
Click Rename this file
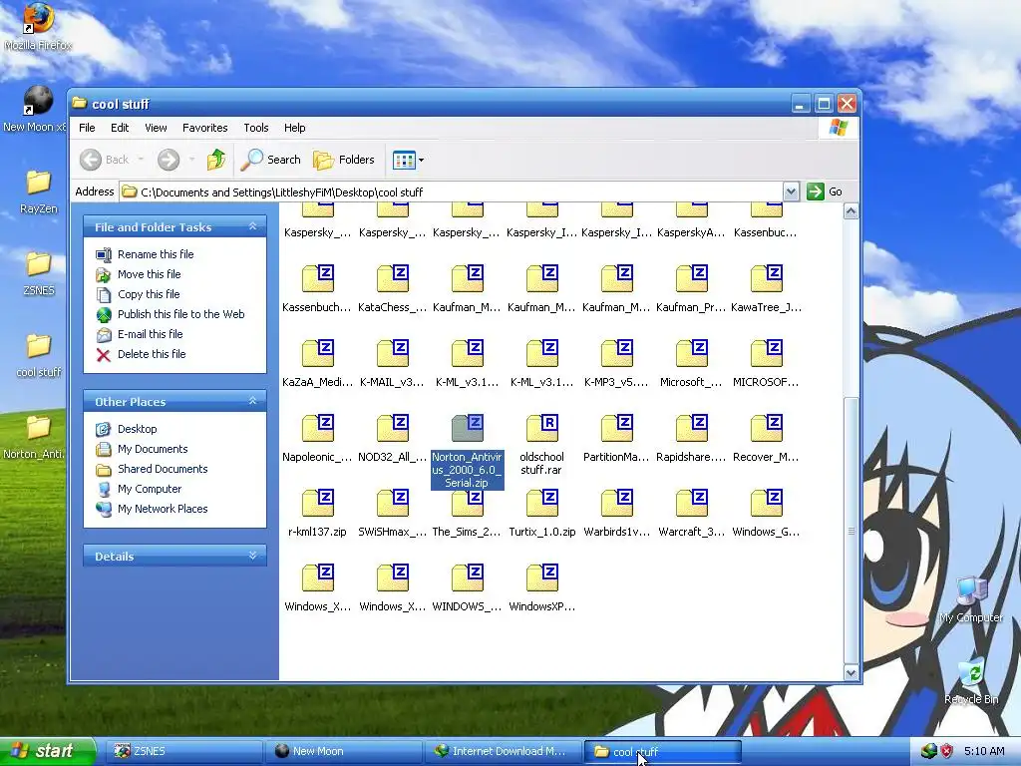(x=156, y=254)
